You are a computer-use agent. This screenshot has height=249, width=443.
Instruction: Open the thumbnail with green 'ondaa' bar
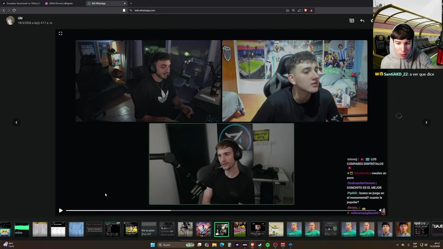point(21,230)
